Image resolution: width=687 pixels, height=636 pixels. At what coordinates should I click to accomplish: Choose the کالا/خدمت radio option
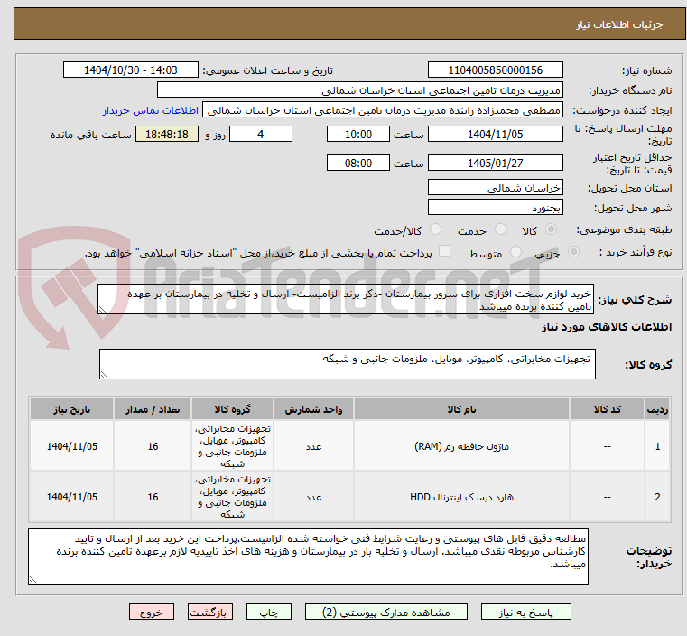tap(434, 231)
